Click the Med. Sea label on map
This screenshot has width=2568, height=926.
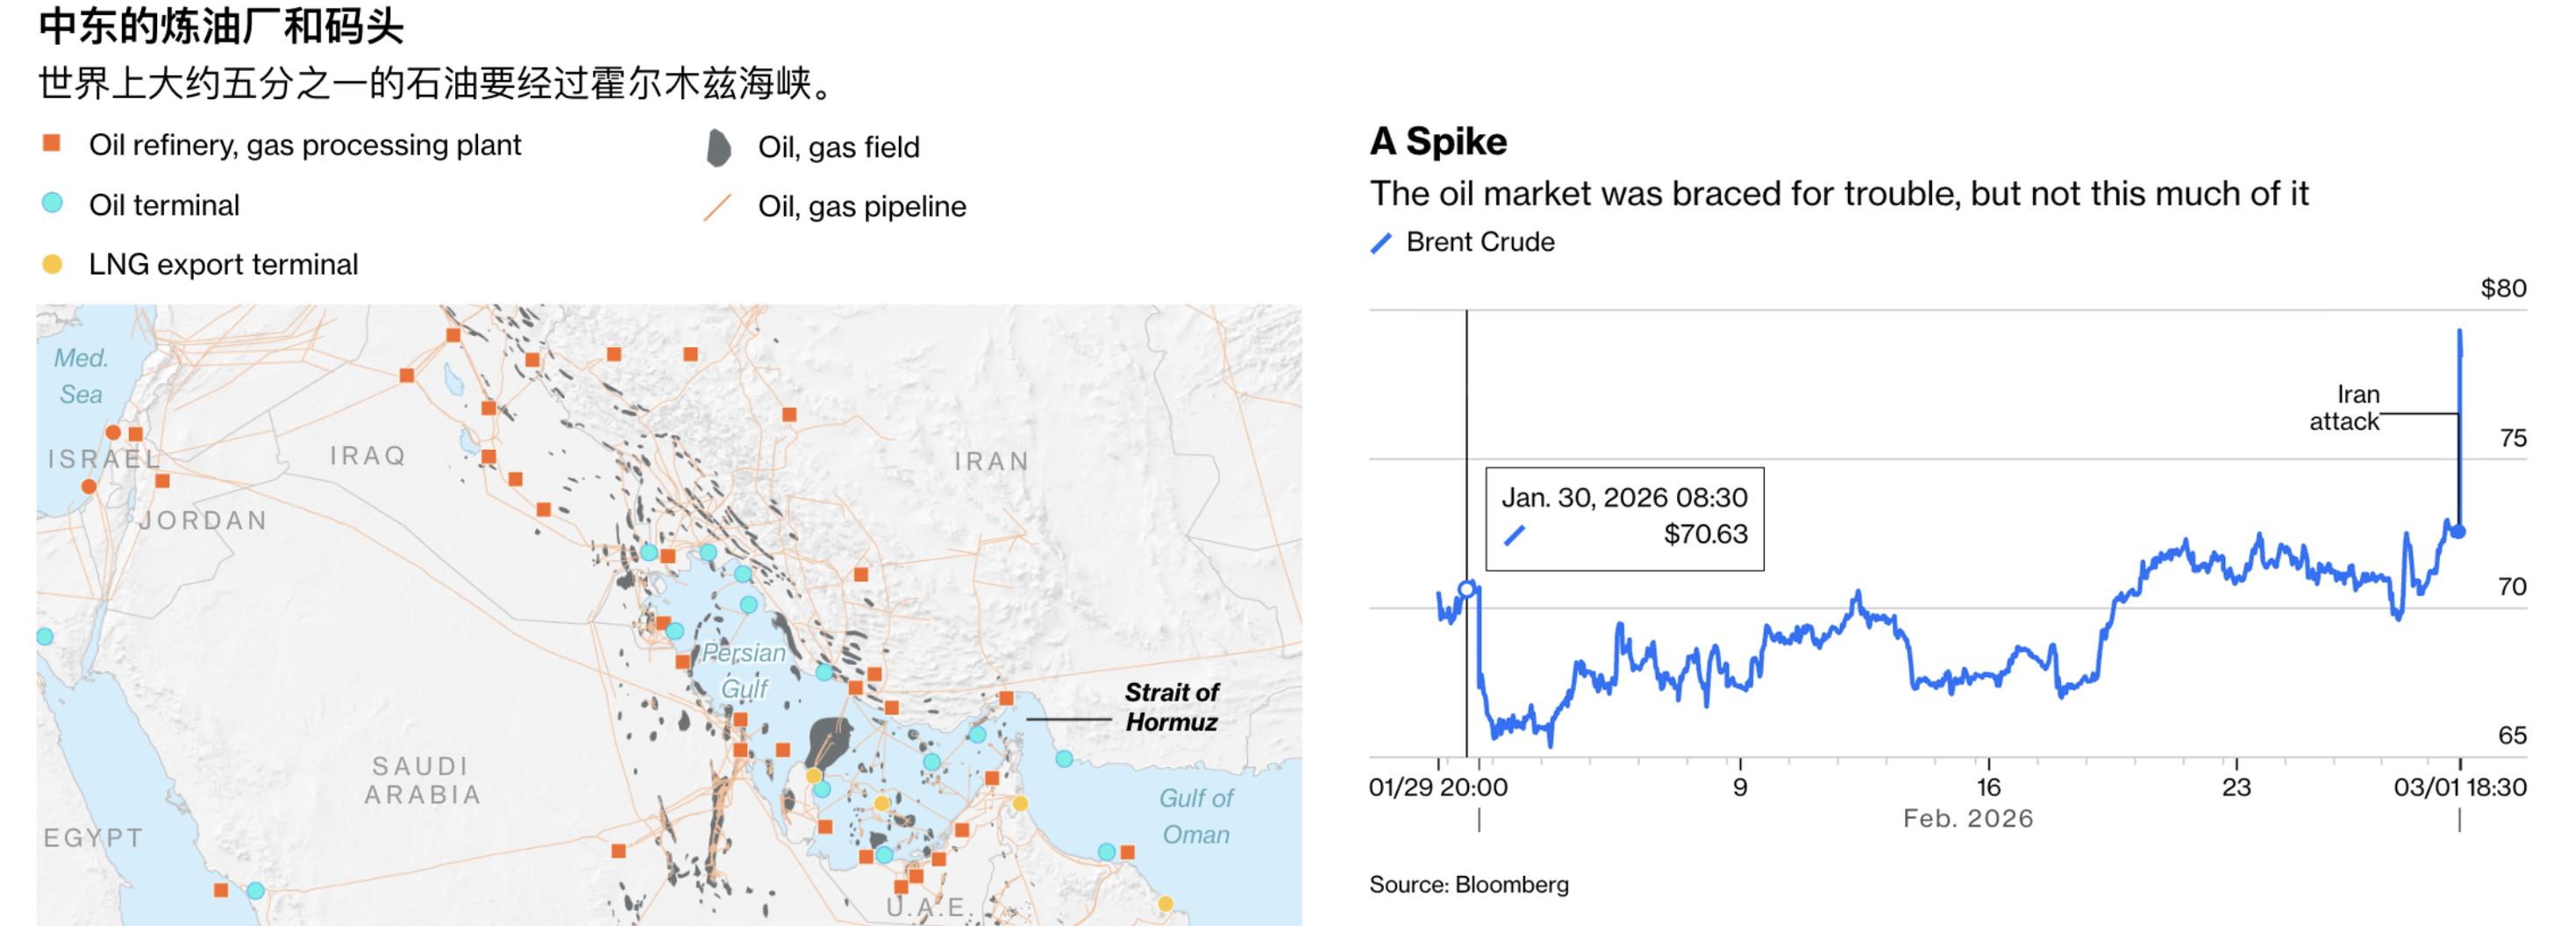coord(80,376)
